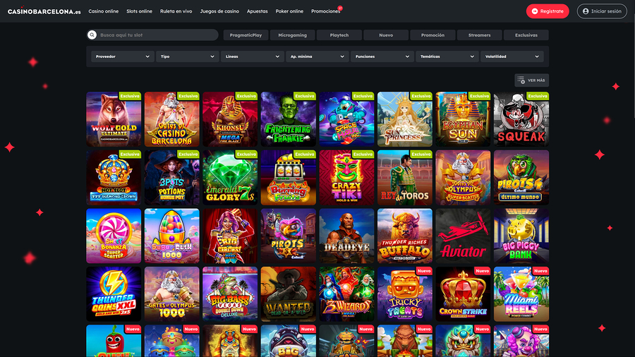The width and height of the screenshot is (635, 357).
Task: Open Space Haul slot
Action: [x=346, y=119]
